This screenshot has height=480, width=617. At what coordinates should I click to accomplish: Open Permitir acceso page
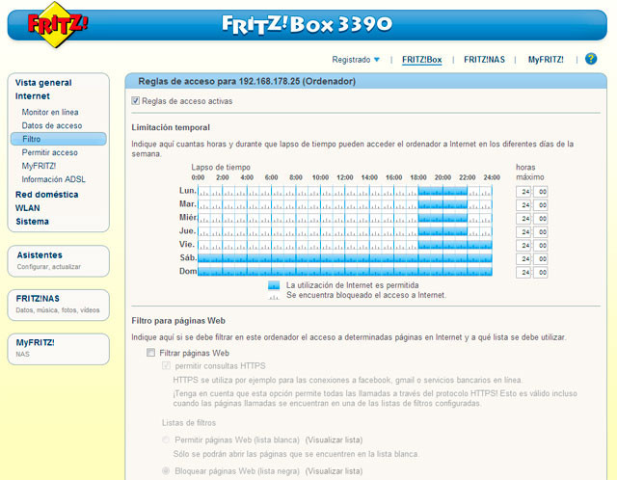click(49, 152)
